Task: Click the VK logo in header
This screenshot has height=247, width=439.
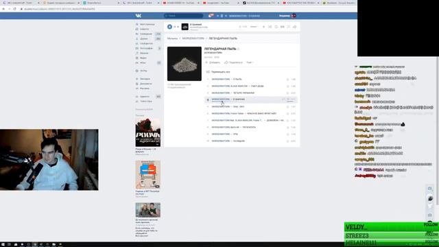Action: [x=139, y=16]
